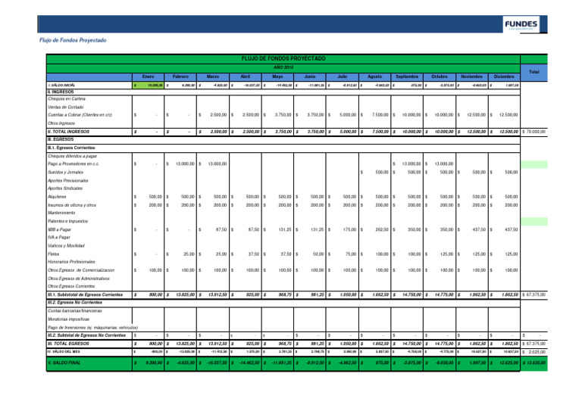
Task: Click the 'Cheques en Cartera' row label
Action: [x=67, y=99]
